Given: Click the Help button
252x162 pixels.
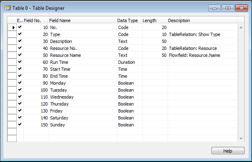Looking at the screenshot, I should click(x=228, y=151).
